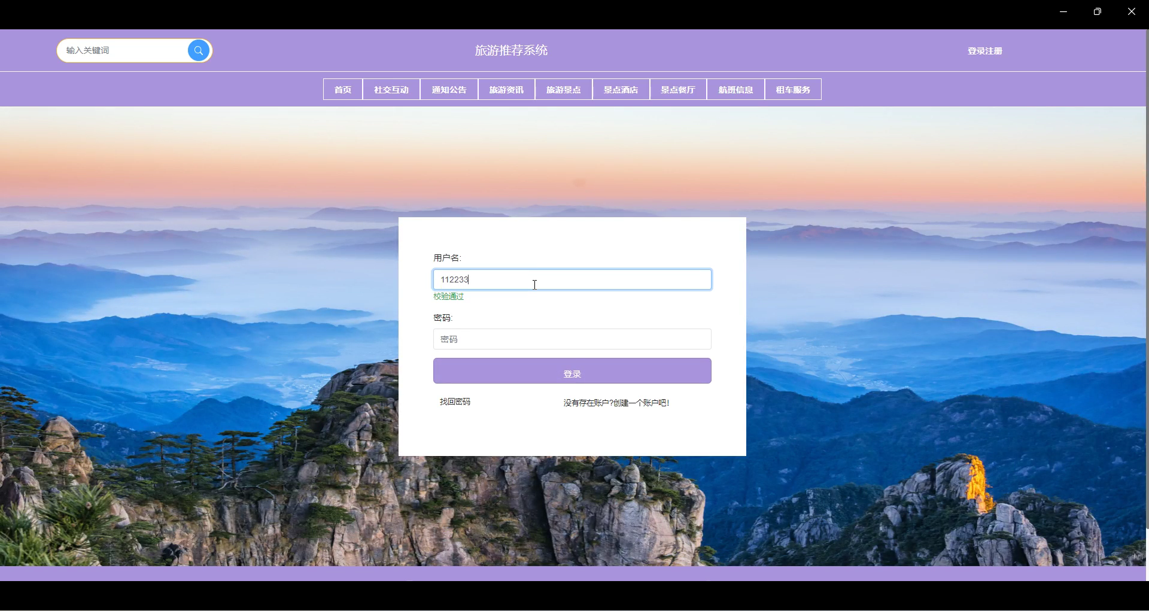Restore down the window
The height and width of the screenshot is (611, 1149).
tap(1098, 11)
